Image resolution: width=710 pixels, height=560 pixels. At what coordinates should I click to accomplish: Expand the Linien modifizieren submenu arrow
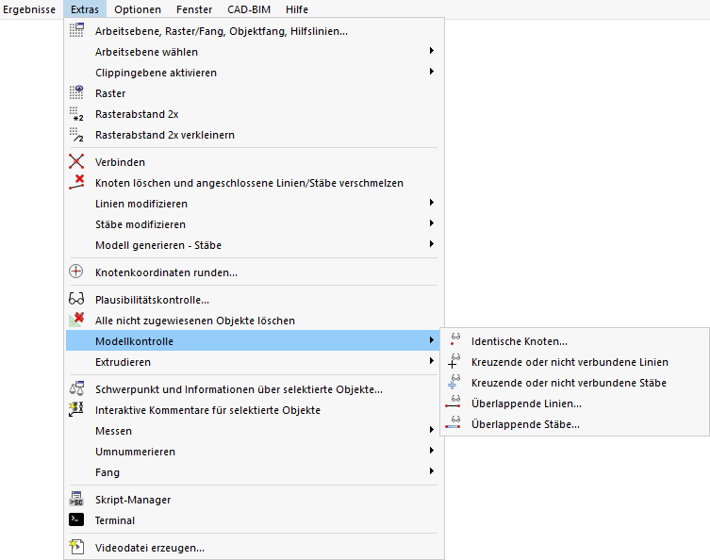click(432, 203)
